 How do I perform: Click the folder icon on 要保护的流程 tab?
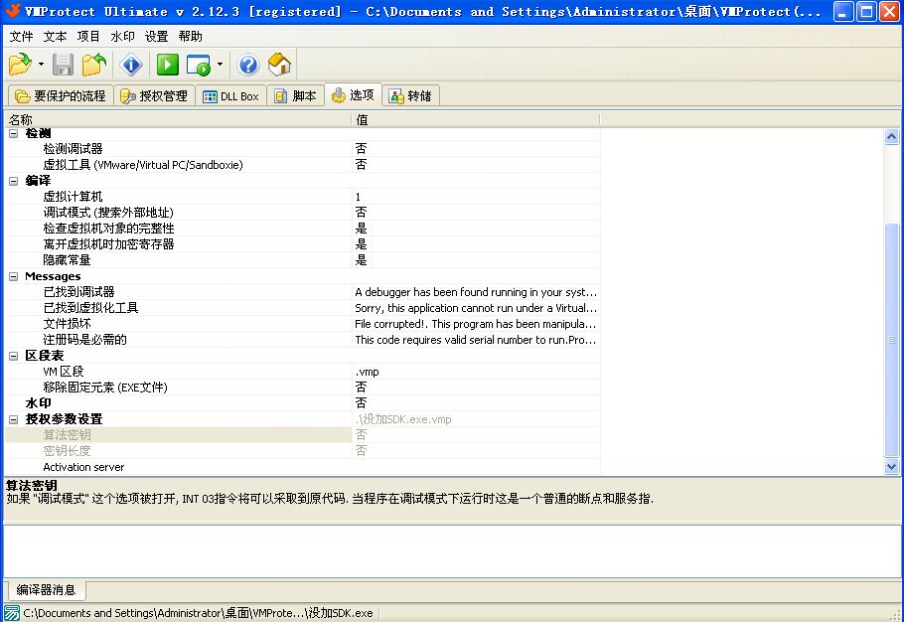[x=23, y=96]
